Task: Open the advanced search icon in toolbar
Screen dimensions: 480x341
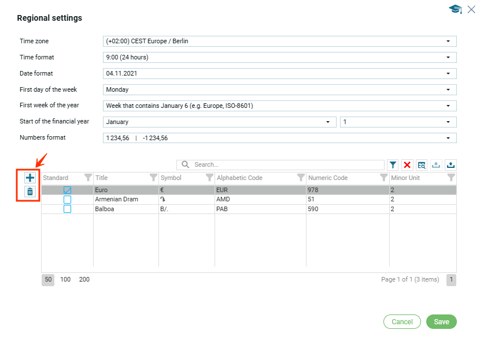Action: pyautogui.click(x=422, y=165)
